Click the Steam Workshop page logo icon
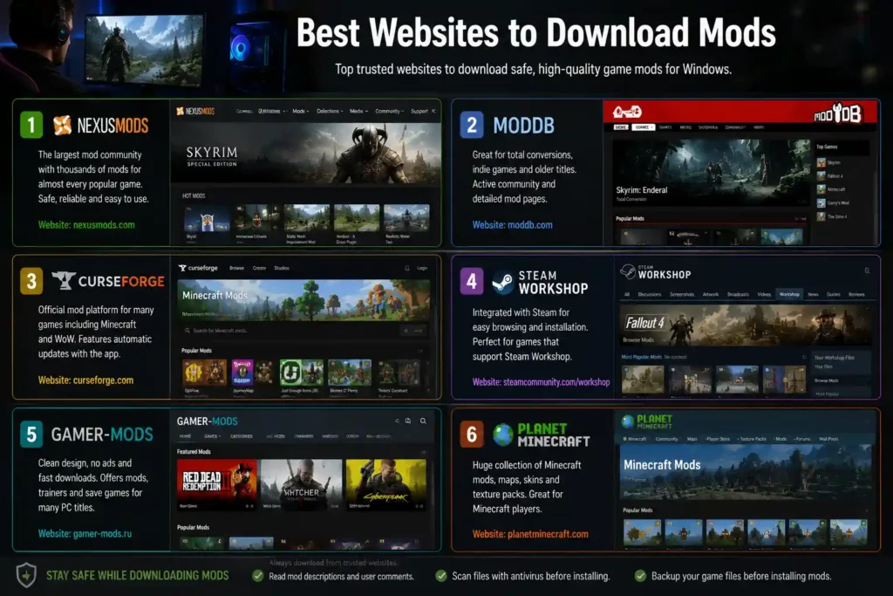Image resolution: width=893 pixels, height=596 pixels. pyautogui.click(x=628, y=271)
